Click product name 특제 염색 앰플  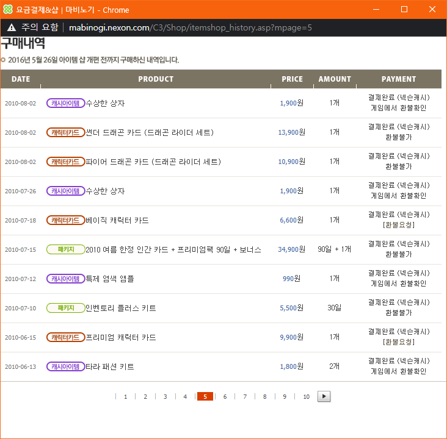(110, 279)
